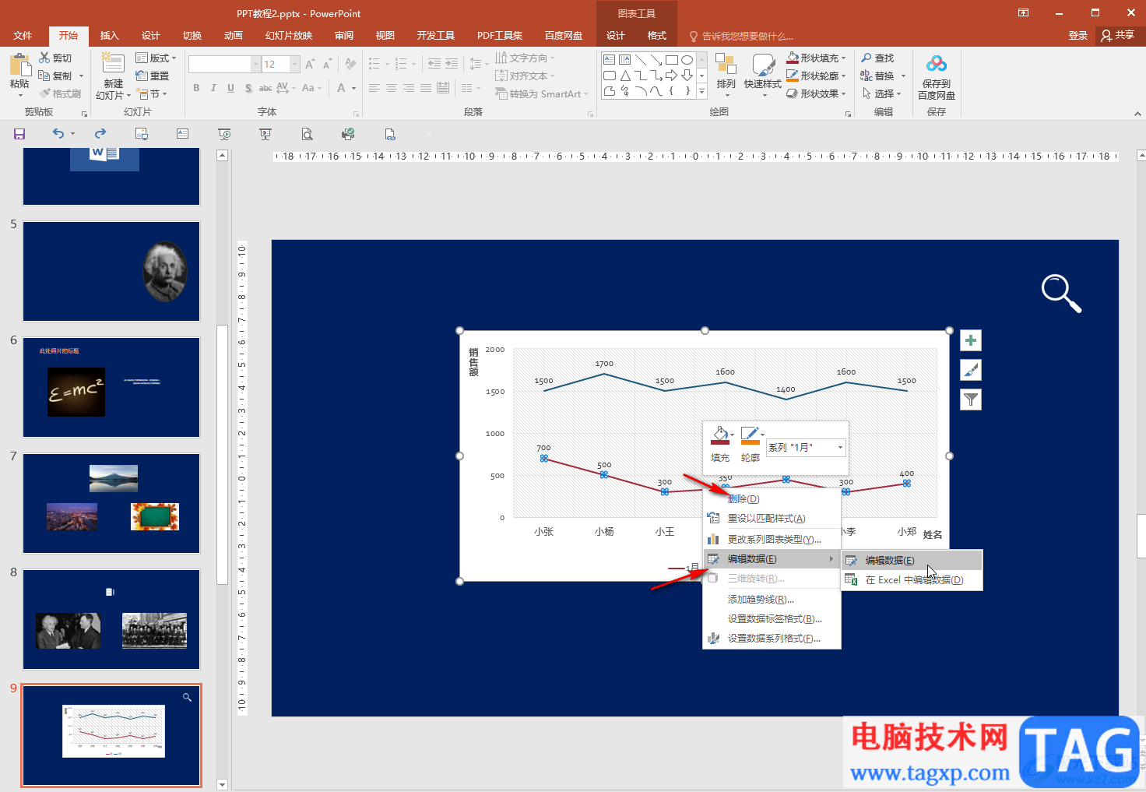Click the Clear formatting eraser icon
This screenshot has width=1146, height=792.
[x=351, y=65]
